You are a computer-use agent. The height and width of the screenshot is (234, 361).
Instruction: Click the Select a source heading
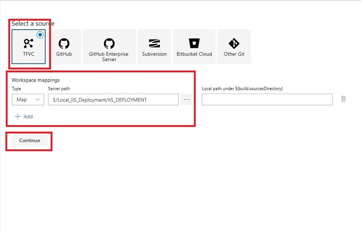click(33, 23)
